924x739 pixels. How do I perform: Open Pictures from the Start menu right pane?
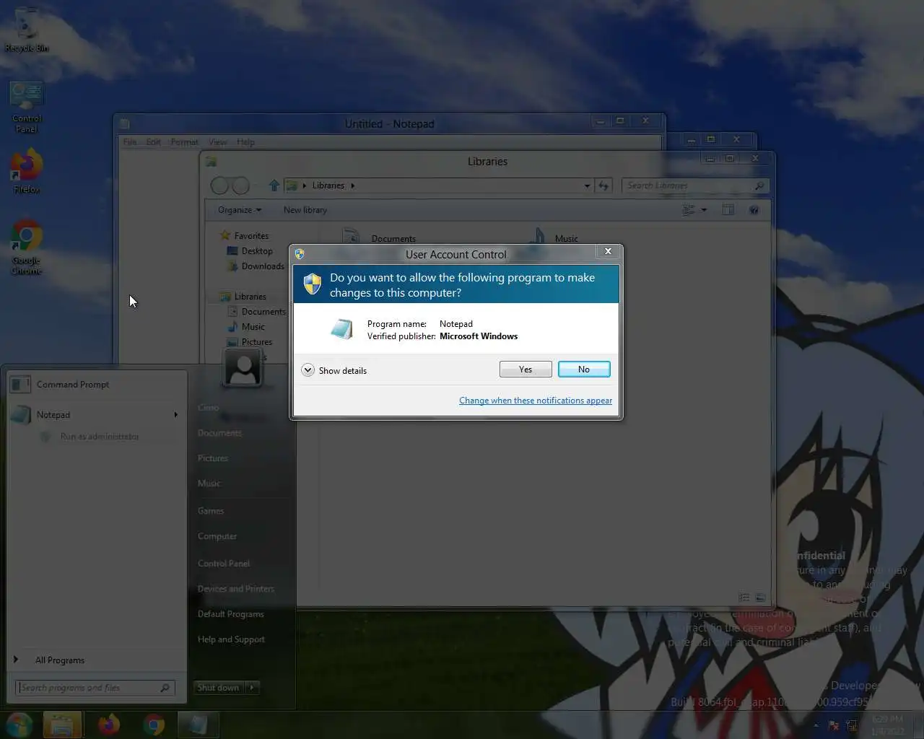pos(212,458)
